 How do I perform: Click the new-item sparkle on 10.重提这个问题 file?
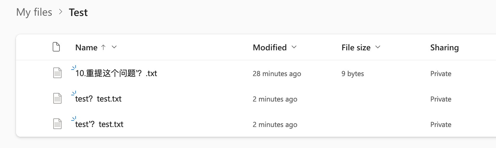(74, 68)
